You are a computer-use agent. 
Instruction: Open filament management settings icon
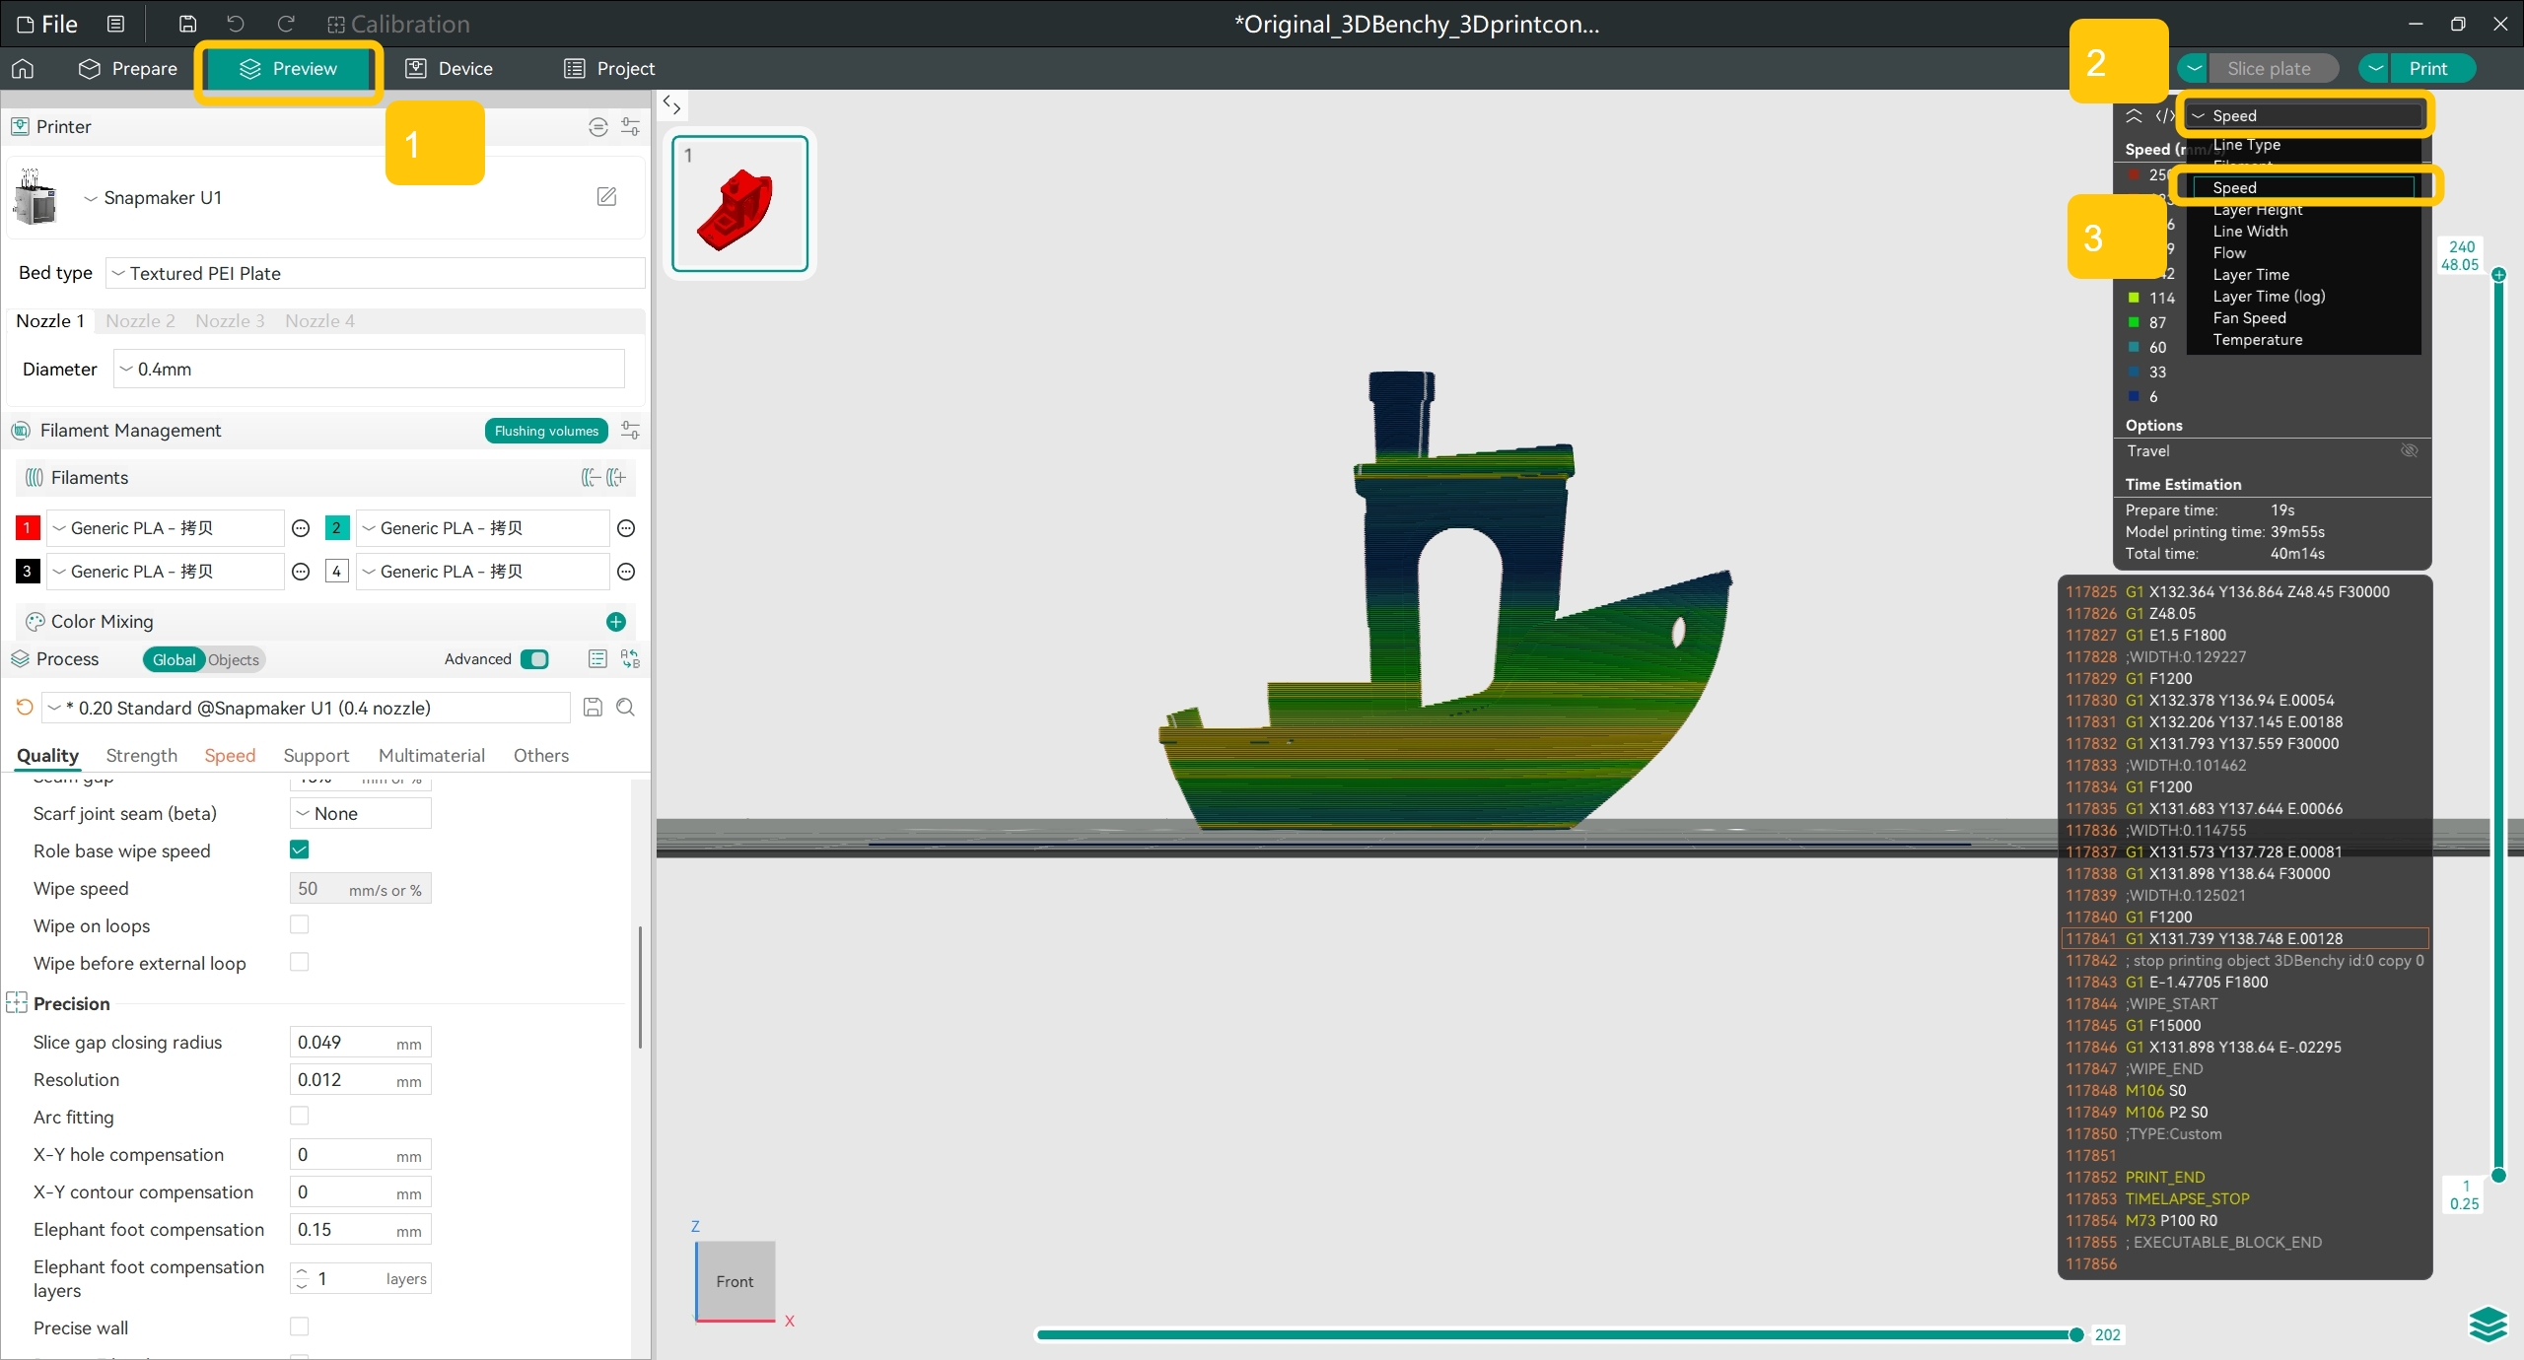coord(631,431)
